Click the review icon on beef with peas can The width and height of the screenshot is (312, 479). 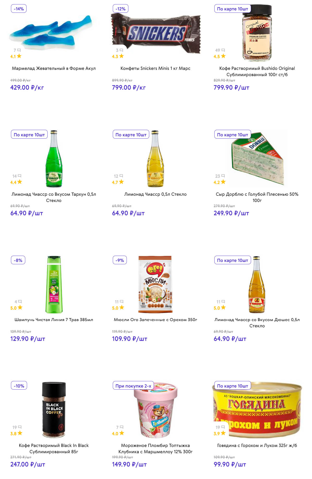[223, 427]
